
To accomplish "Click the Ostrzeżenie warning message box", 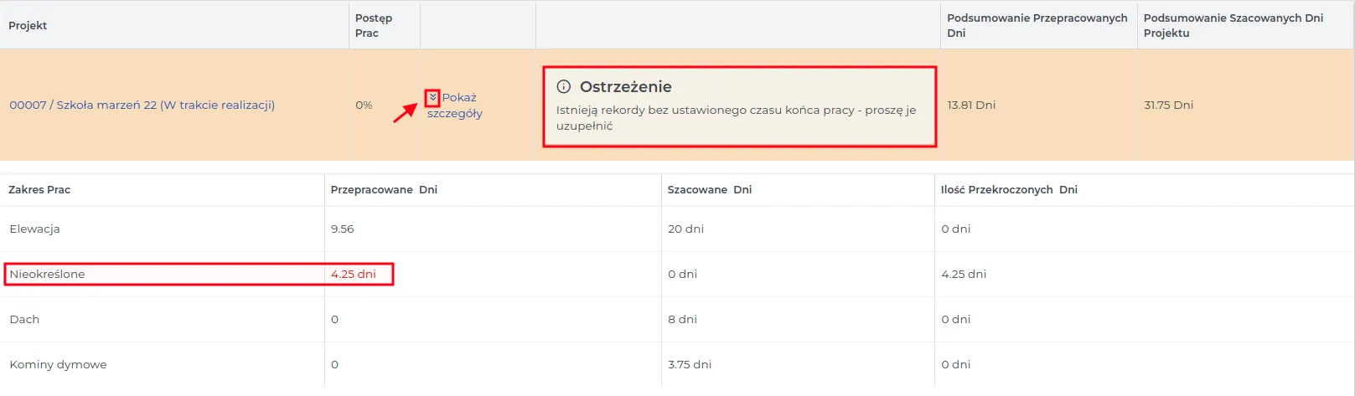I will (739, 106).
